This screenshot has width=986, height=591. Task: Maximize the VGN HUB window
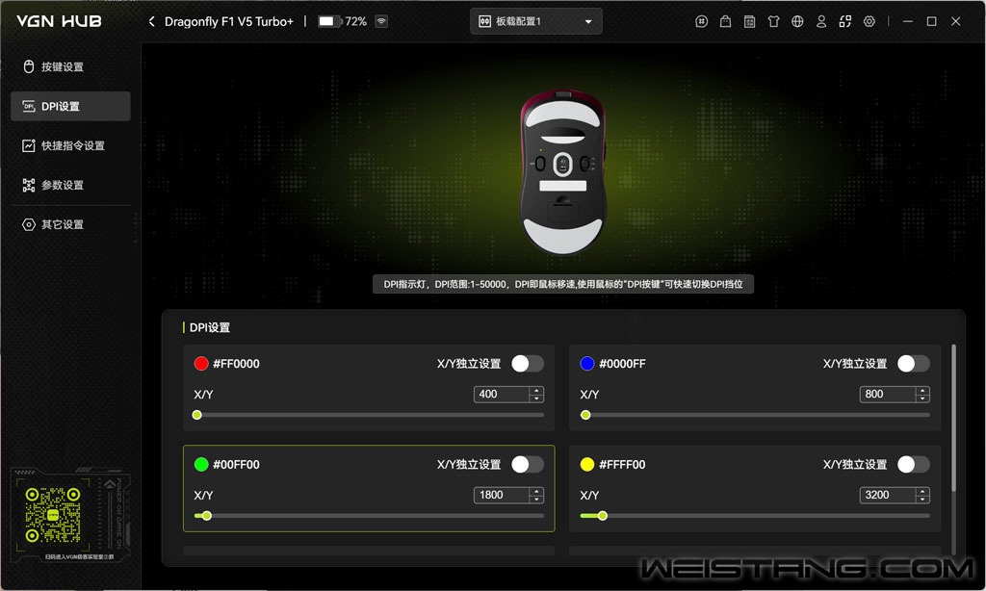pos(931,21)
